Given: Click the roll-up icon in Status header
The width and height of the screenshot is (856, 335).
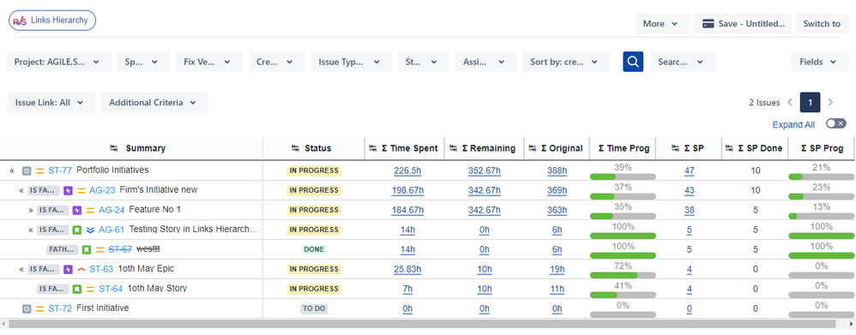Looking at the screenshot, I should click(x=295, y=148).
